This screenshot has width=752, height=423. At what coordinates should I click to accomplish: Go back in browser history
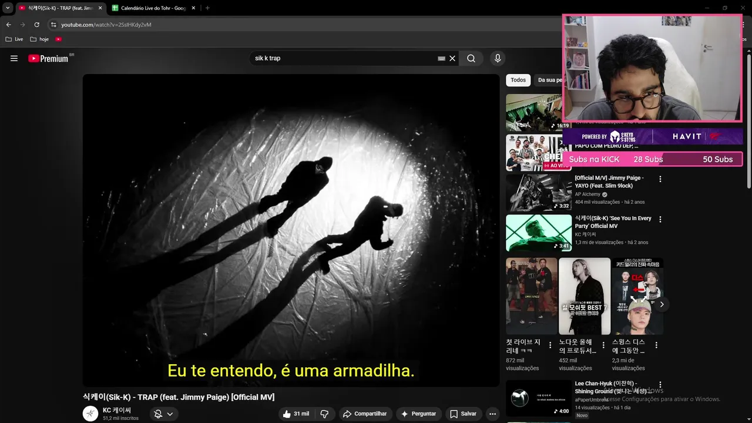click(8, 25)
